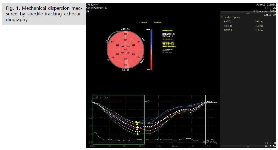Click the Time (sec) axis label

210,142
